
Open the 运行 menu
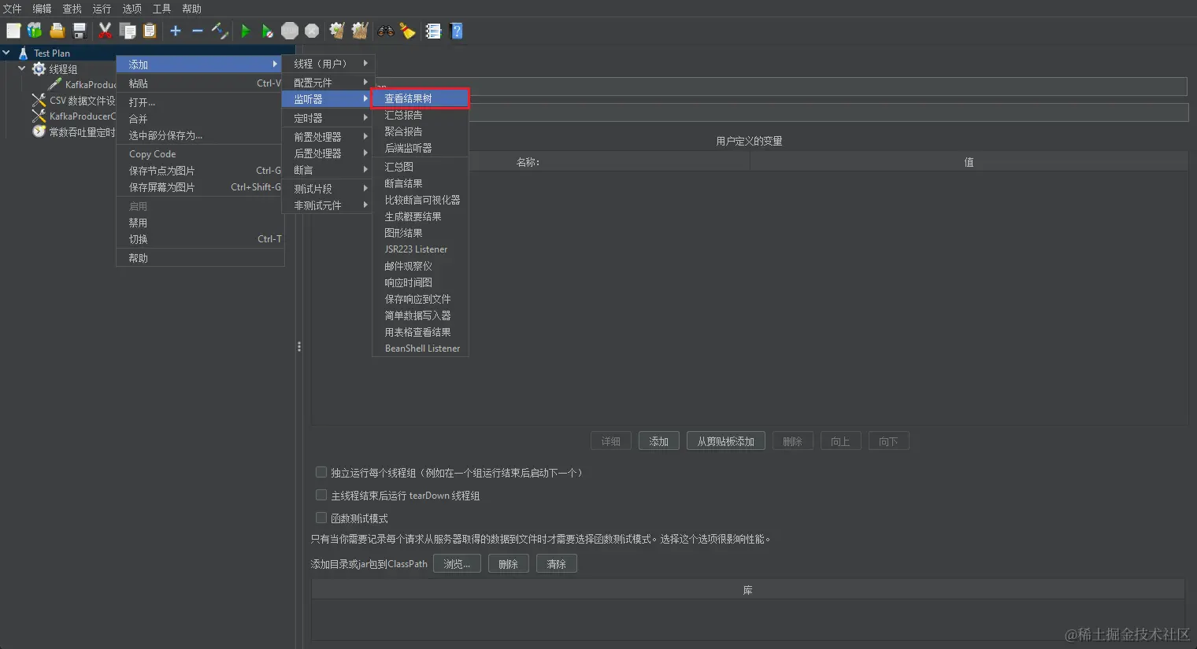click(x=102, y=9)
